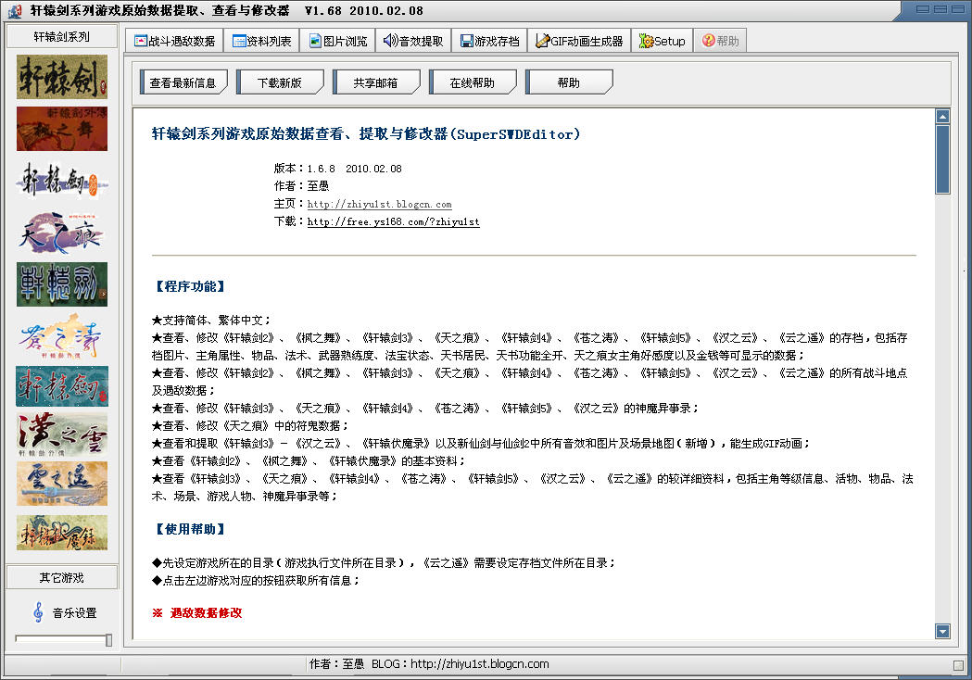The width and height of the screenshot is (972, 680).
Task: Open the Setup tab
Action: tap(662, 41)
